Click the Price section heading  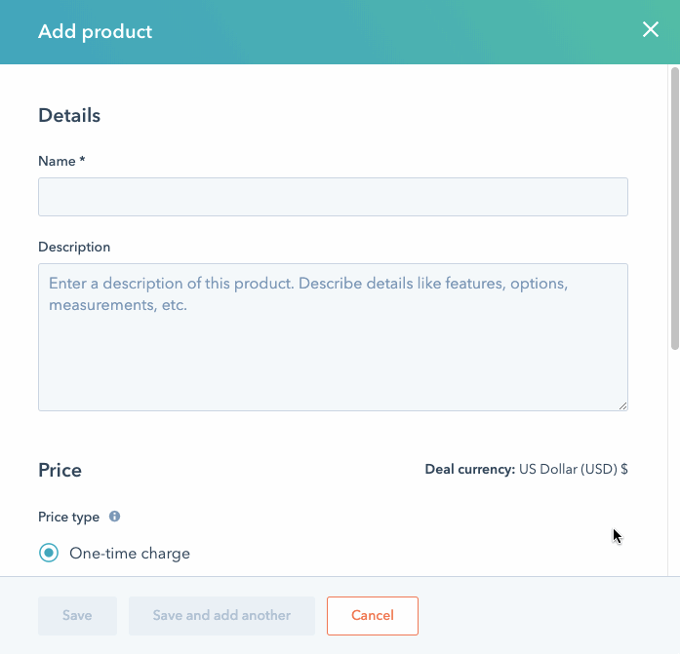tap(60, 470)
